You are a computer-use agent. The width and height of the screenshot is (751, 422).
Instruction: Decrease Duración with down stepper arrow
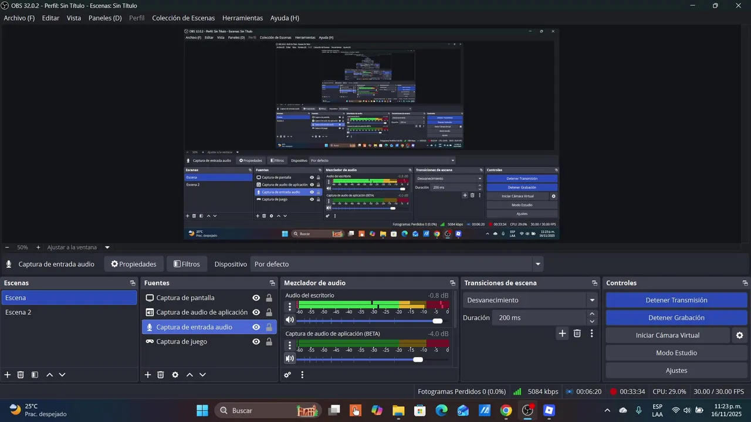pos(591,321)
